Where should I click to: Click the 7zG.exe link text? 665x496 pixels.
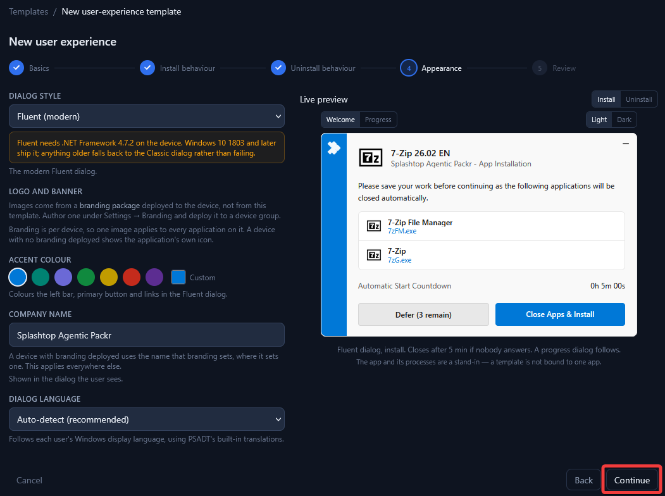point(399,260)
